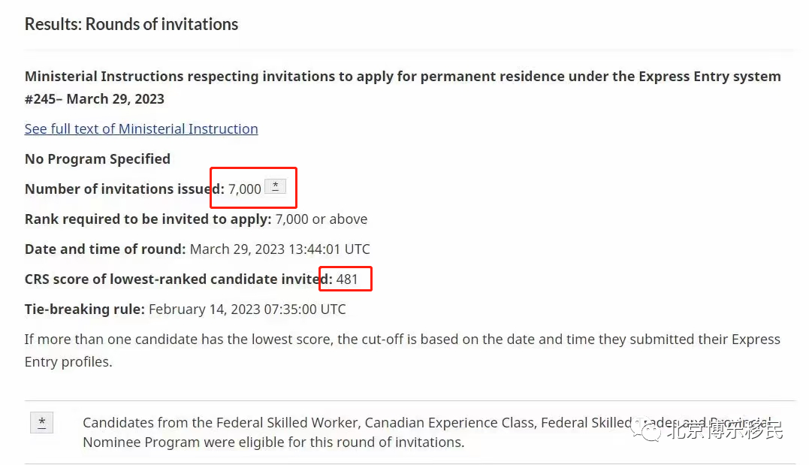Click the asterisk footnote marker before Candidates text

[42, 423]
